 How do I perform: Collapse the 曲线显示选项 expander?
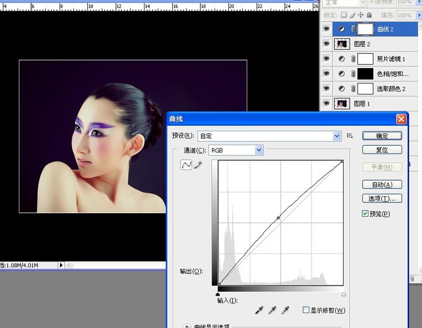tap(187, 326)
